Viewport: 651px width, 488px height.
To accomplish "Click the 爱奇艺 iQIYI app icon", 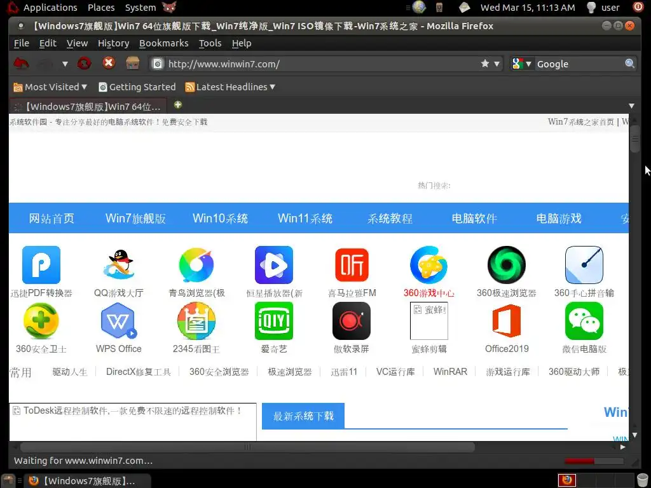I will [274, 321].
